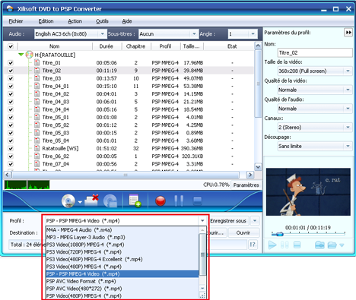This screenshot has width=356, height=300.
Task: Click the profile list vertical scrollbar thumb
Action: pyautogui.click(x=202, y=254)
